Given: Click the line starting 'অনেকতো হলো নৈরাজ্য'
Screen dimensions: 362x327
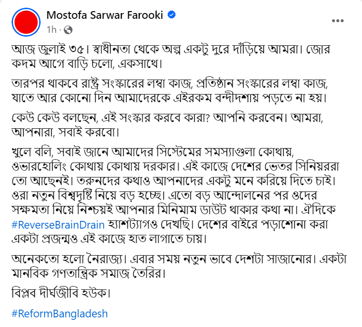Looking at the screenshot, I should pyautogui.click(x=179, y=259).
